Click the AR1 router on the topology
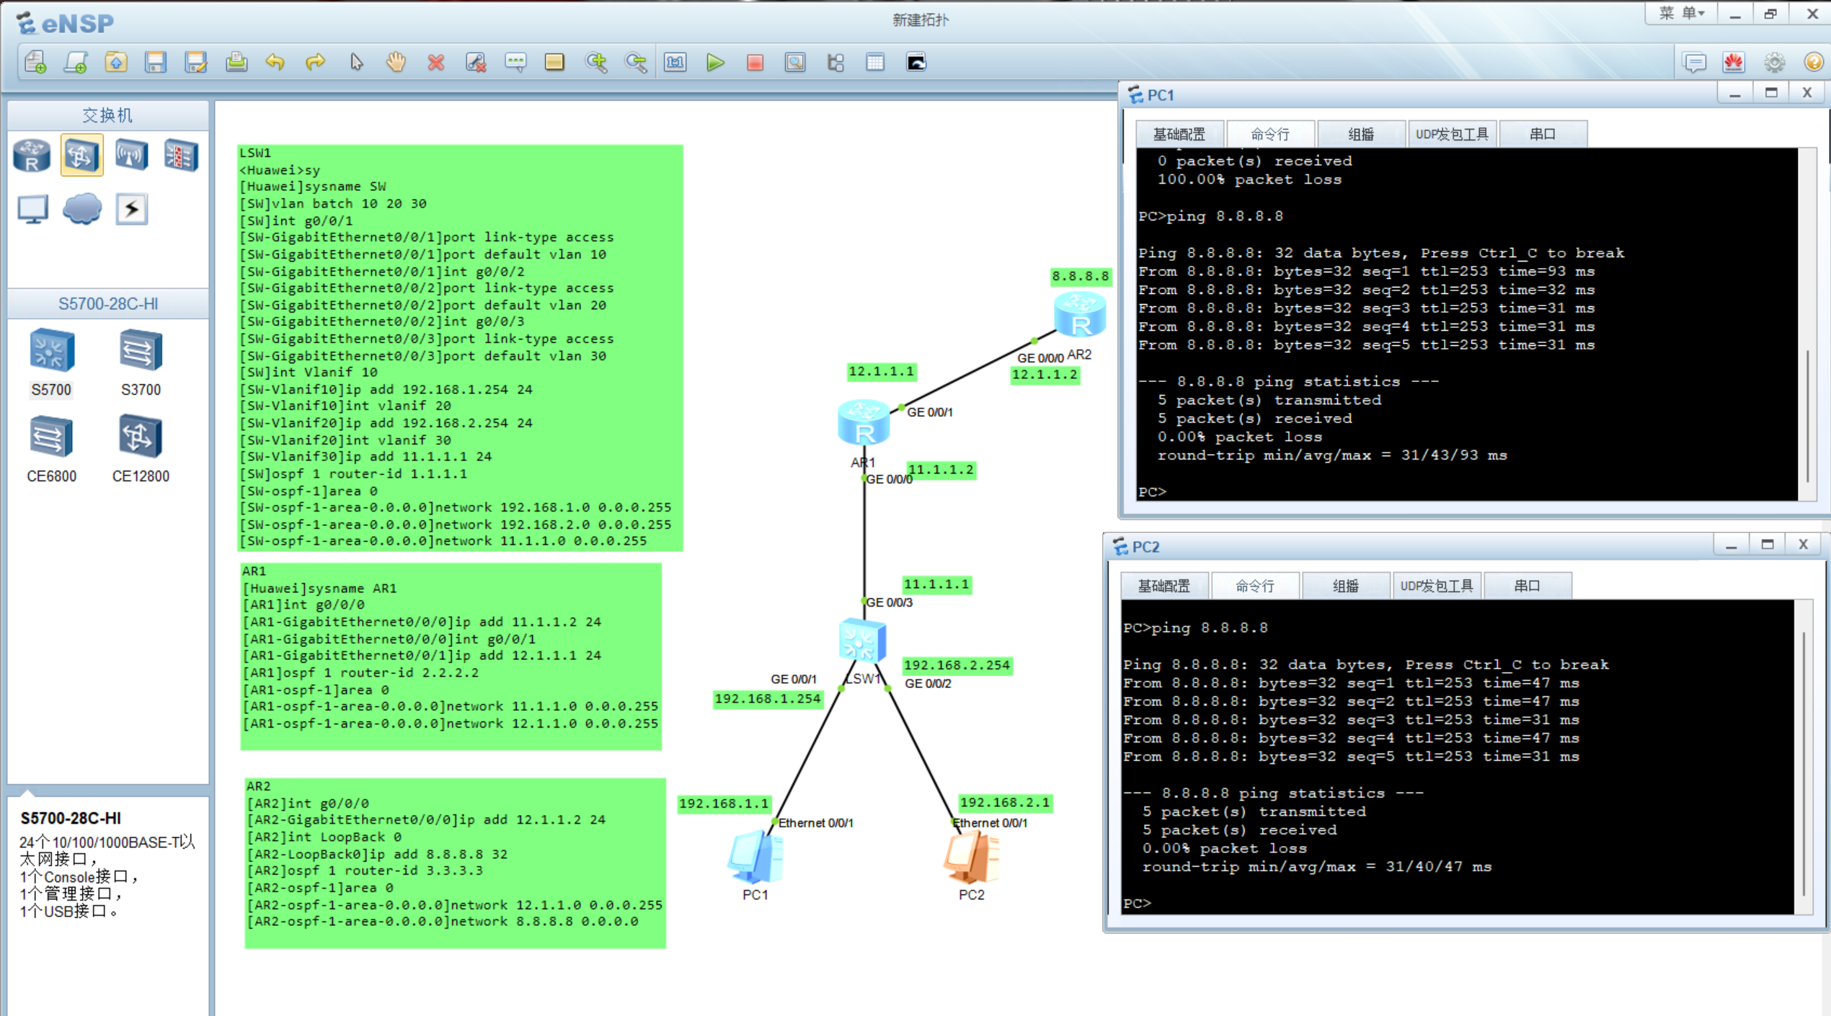 [x=864, y=422]
